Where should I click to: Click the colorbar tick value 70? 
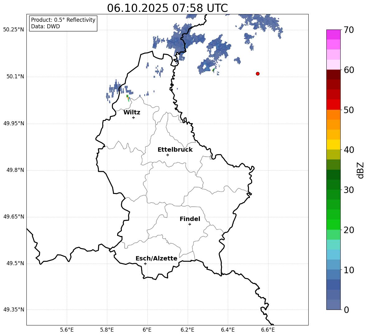point(349,30)
